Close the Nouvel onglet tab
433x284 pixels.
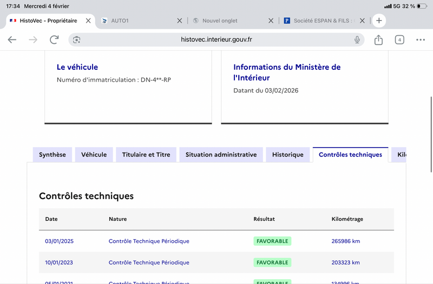click(271, 21)
